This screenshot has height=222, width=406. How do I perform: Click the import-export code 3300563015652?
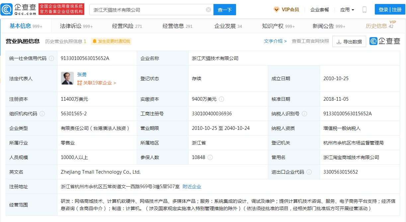tap(341, 172)
